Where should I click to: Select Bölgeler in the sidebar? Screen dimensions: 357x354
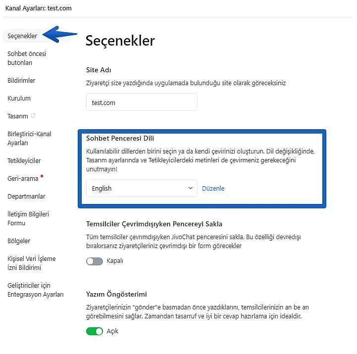[x=19, y=241]
